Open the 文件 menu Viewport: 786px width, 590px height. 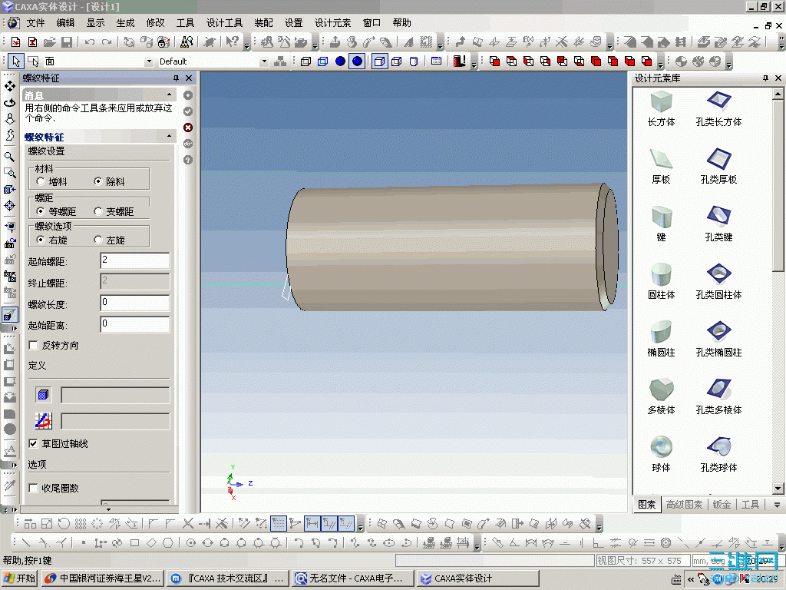35,22
